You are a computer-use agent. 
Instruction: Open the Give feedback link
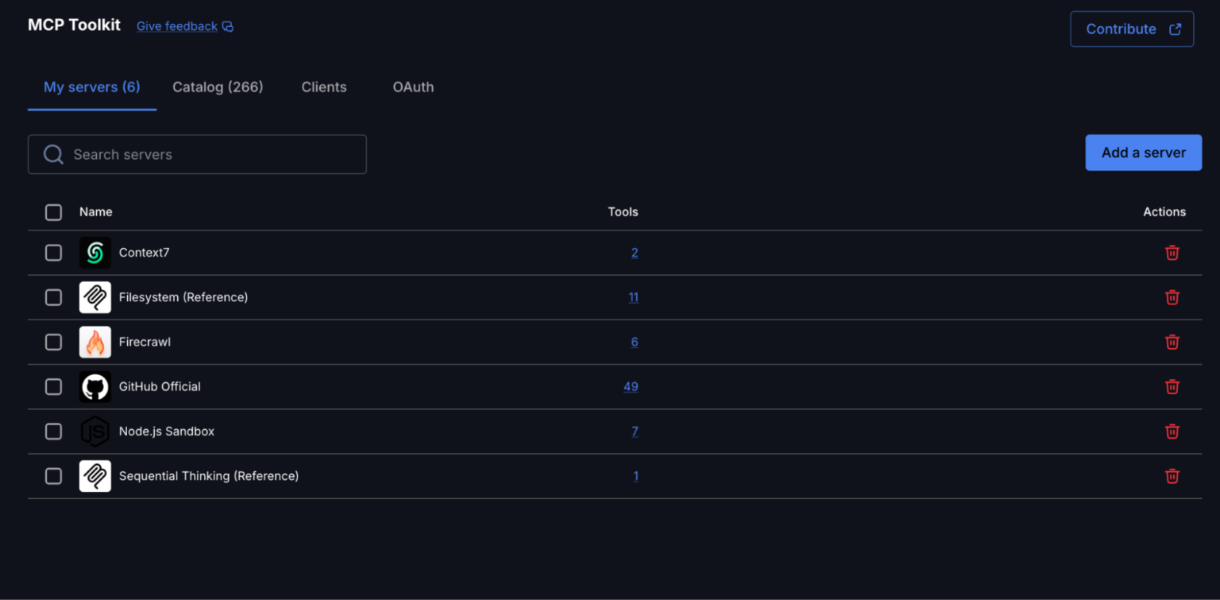click(x=176, y=26)
